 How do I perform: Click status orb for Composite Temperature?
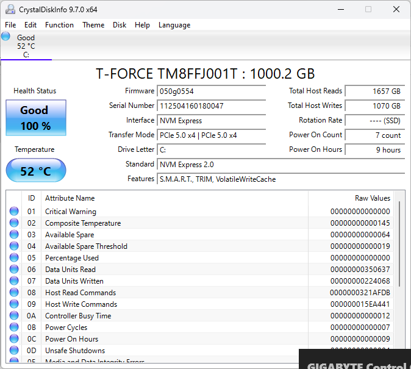click(14, 223)
